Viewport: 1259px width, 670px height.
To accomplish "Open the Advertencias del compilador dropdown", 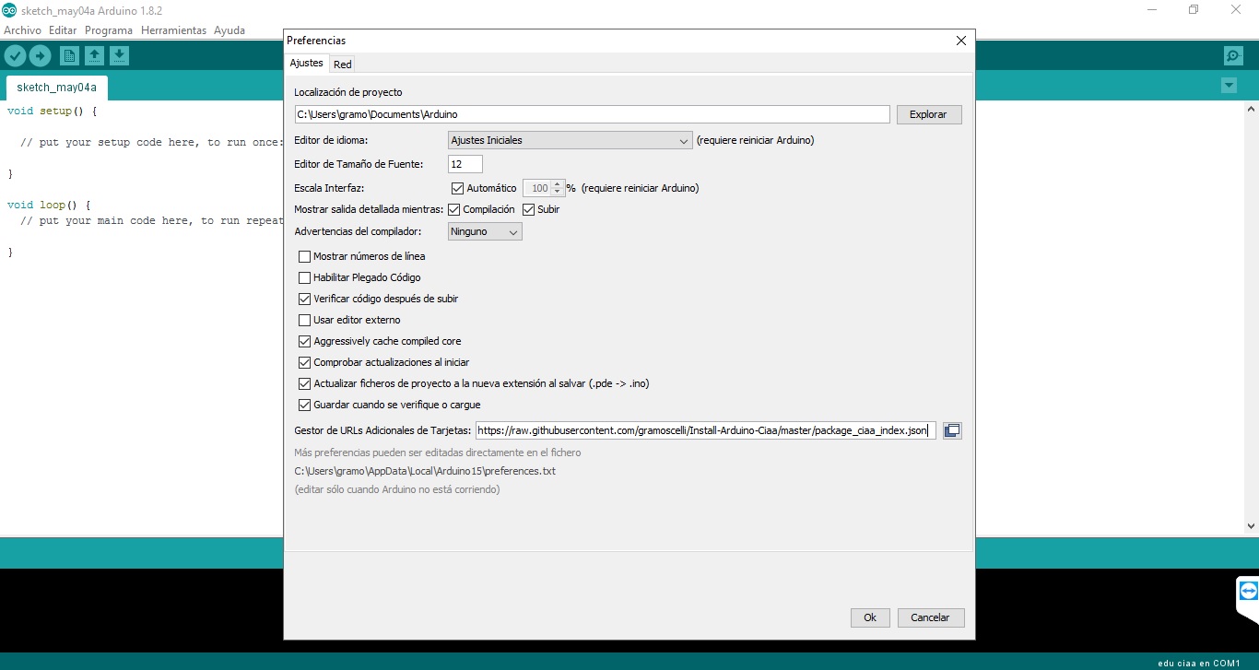I will coord(485,231).
